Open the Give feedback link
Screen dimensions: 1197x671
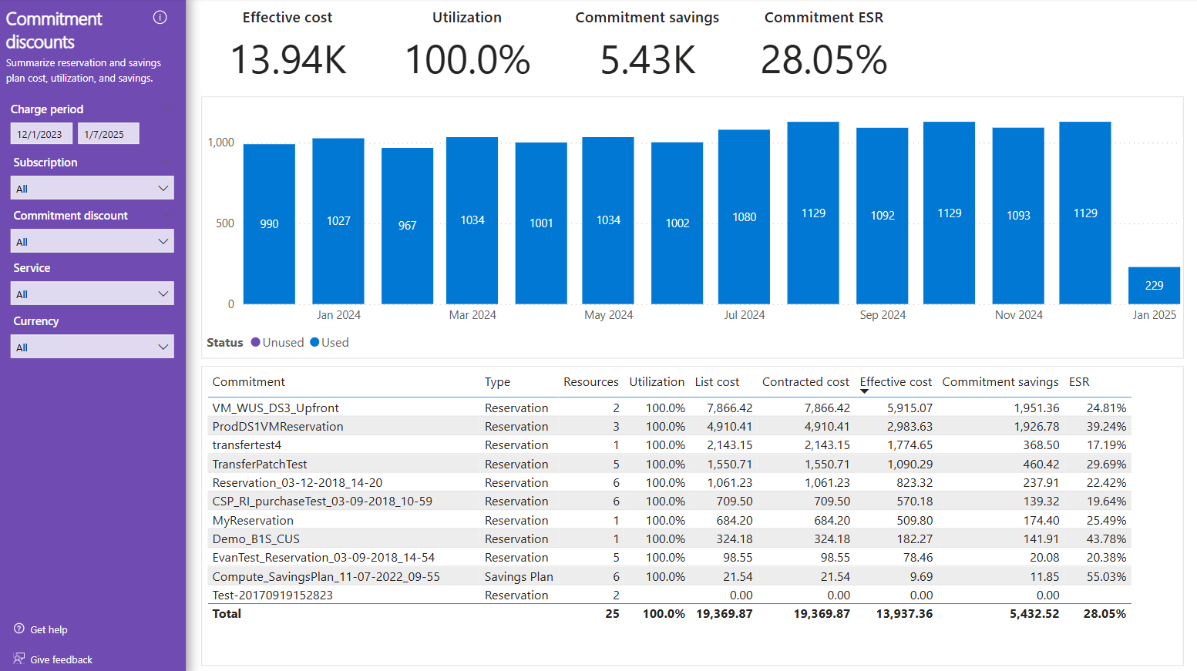click(61, 659)
